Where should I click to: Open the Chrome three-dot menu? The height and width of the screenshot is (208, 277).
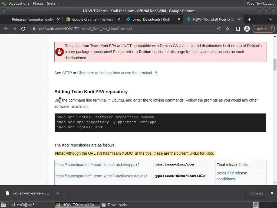[271, 29]
